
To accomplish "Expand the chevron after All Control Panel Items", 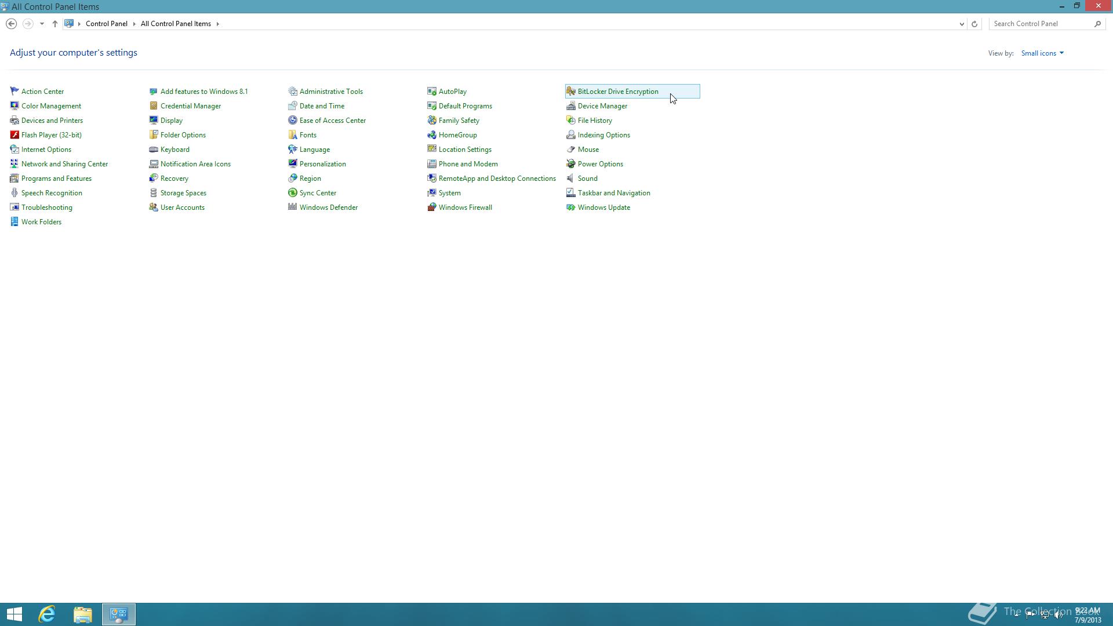I will pyautogui.click(x=218, y=24).
